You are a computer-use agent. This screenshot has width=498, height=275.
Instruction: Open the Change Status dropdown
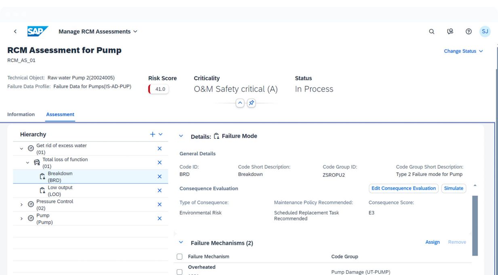(463, 51)
